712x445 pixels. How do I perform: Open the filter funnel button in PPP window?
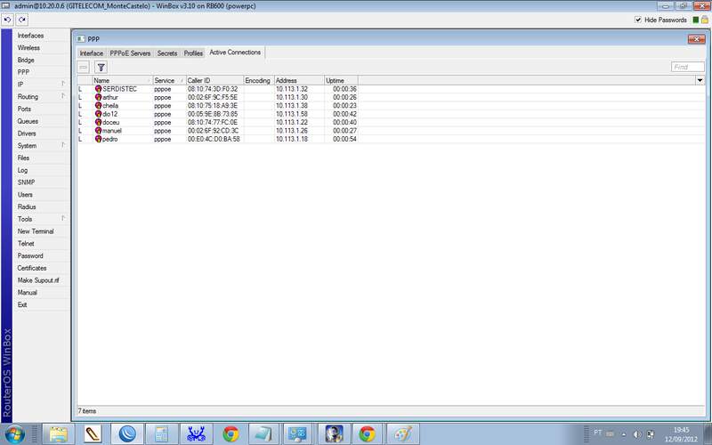tap(101, 68)
